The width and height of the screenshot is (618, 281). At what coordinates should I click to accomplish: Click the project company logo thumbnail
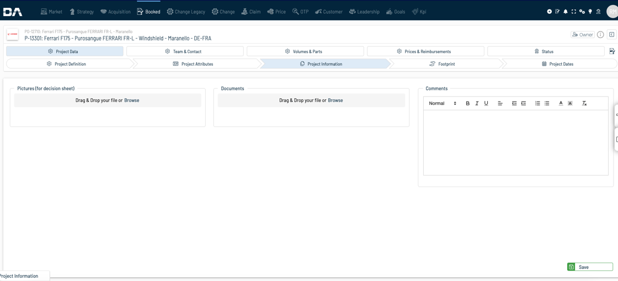13,35
